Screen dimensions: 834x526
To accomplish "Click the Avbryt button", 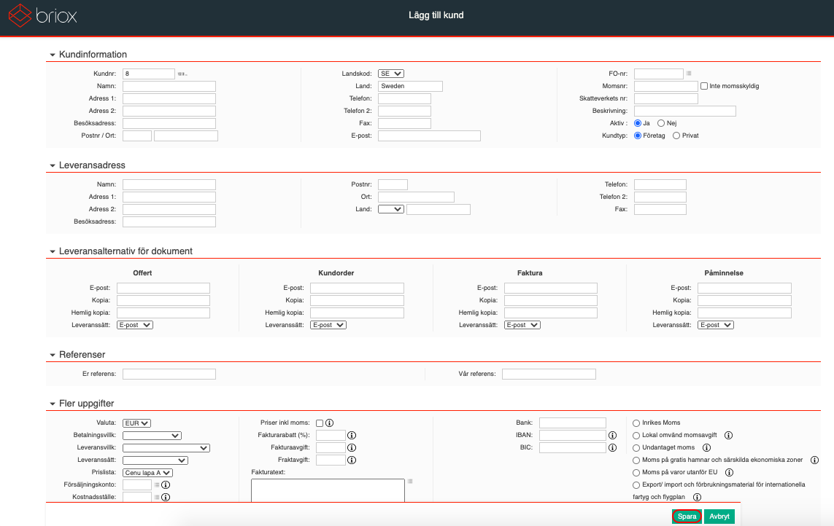I will coord(719,517).
